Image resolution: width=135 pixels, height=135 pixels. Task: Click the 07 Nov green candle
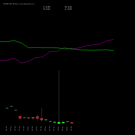(x=11, y=106)
